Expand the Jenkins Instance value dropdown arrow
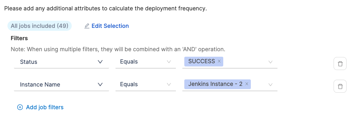This screenshot has height=117, width=355. (270, 84)
